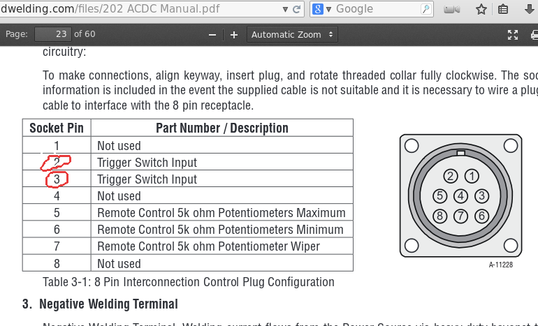Open the Automatic Zoom dropdown
Image resolution: width=538 pixels, height=326 pixels.
[x=291, y=34]
